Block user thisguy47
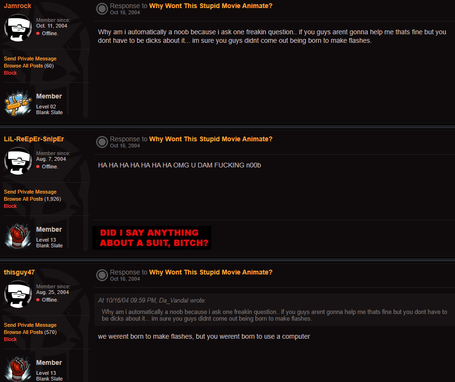Viewport: 455px width, 382px height. click(x=10, y=339)
